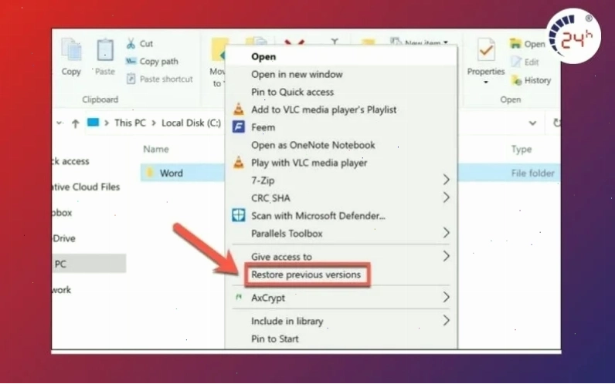Image resolution: width=615 pixels, height=384 pixels.
Task: Open Quick access in navigation pane
Action: point(70,161)
